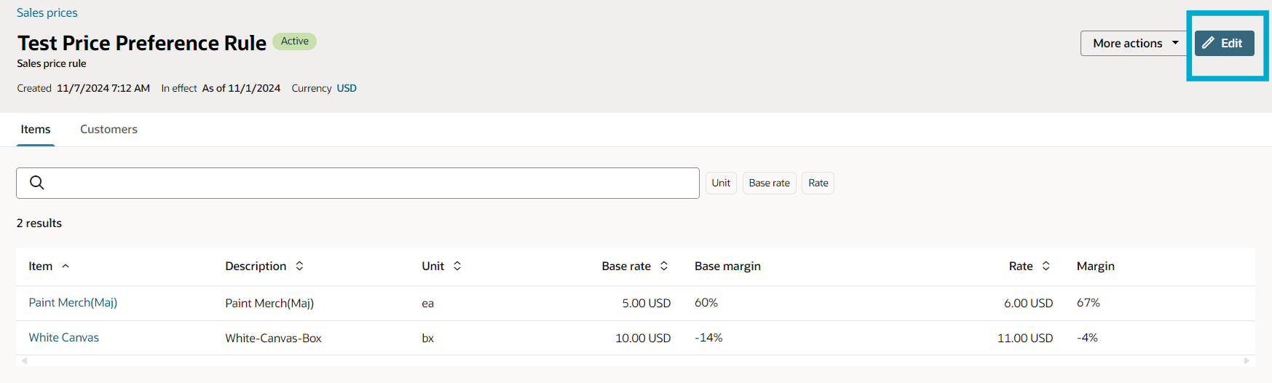Click the Edit pencil button

(x=1224, y=43)
